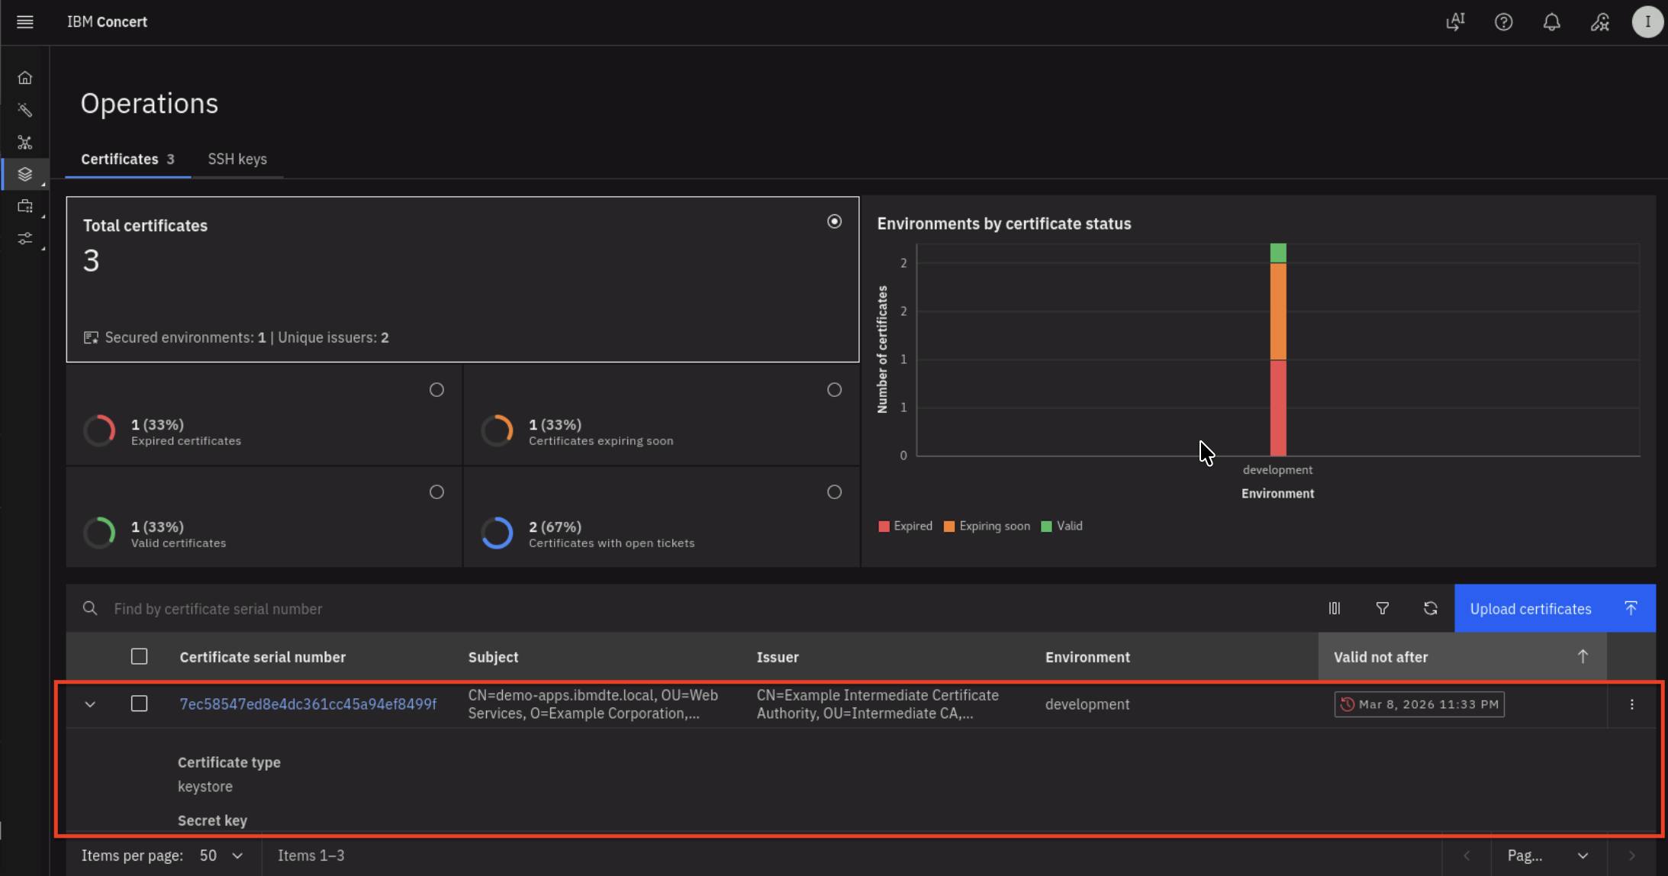Click the table column settings icon

click(1334, 608)
